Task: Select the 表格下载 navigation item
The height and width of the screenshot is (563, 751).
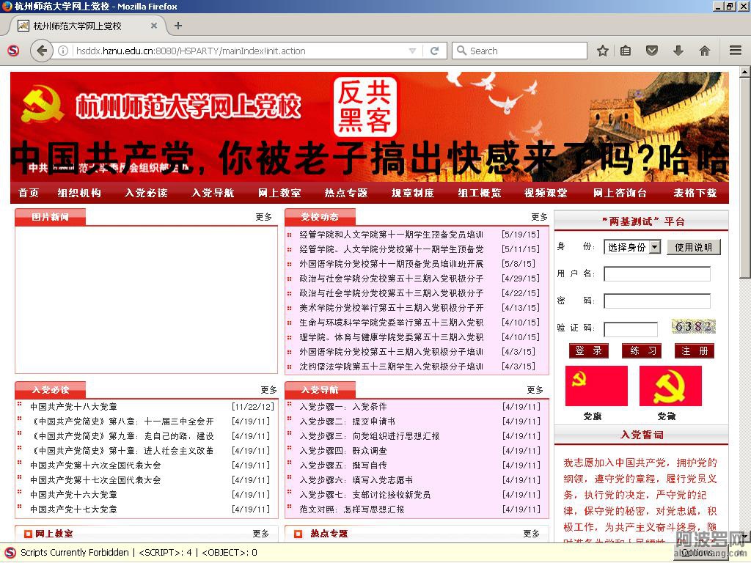Action: click(695, 193)
